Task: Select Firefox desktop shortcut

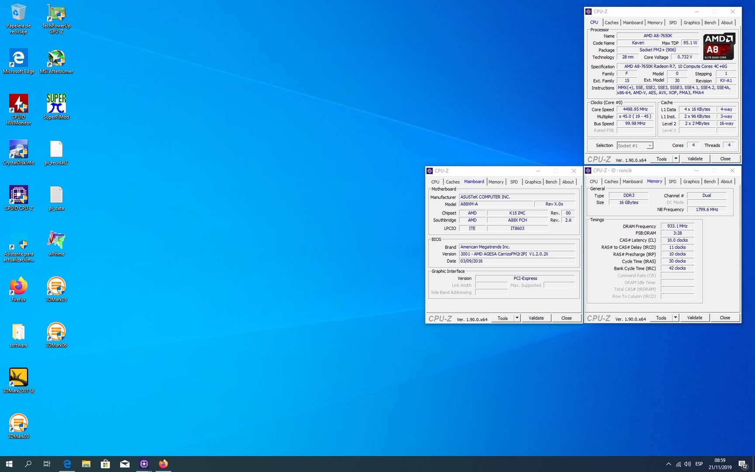Action: pos(18,289)
